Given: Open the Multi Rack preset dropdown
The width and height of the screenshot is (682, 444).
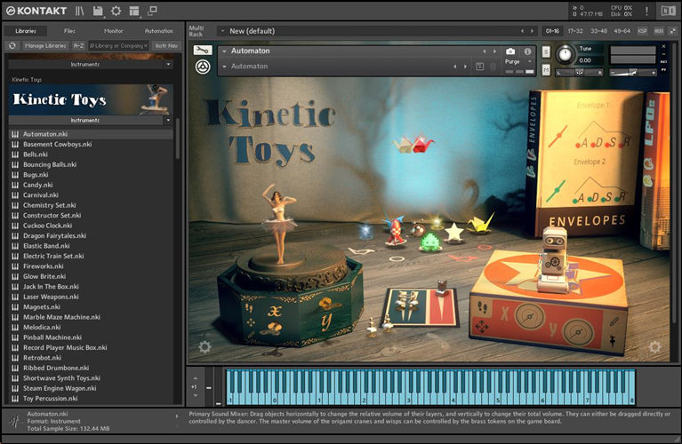Looking at the screenshot, I should point(221,31).
